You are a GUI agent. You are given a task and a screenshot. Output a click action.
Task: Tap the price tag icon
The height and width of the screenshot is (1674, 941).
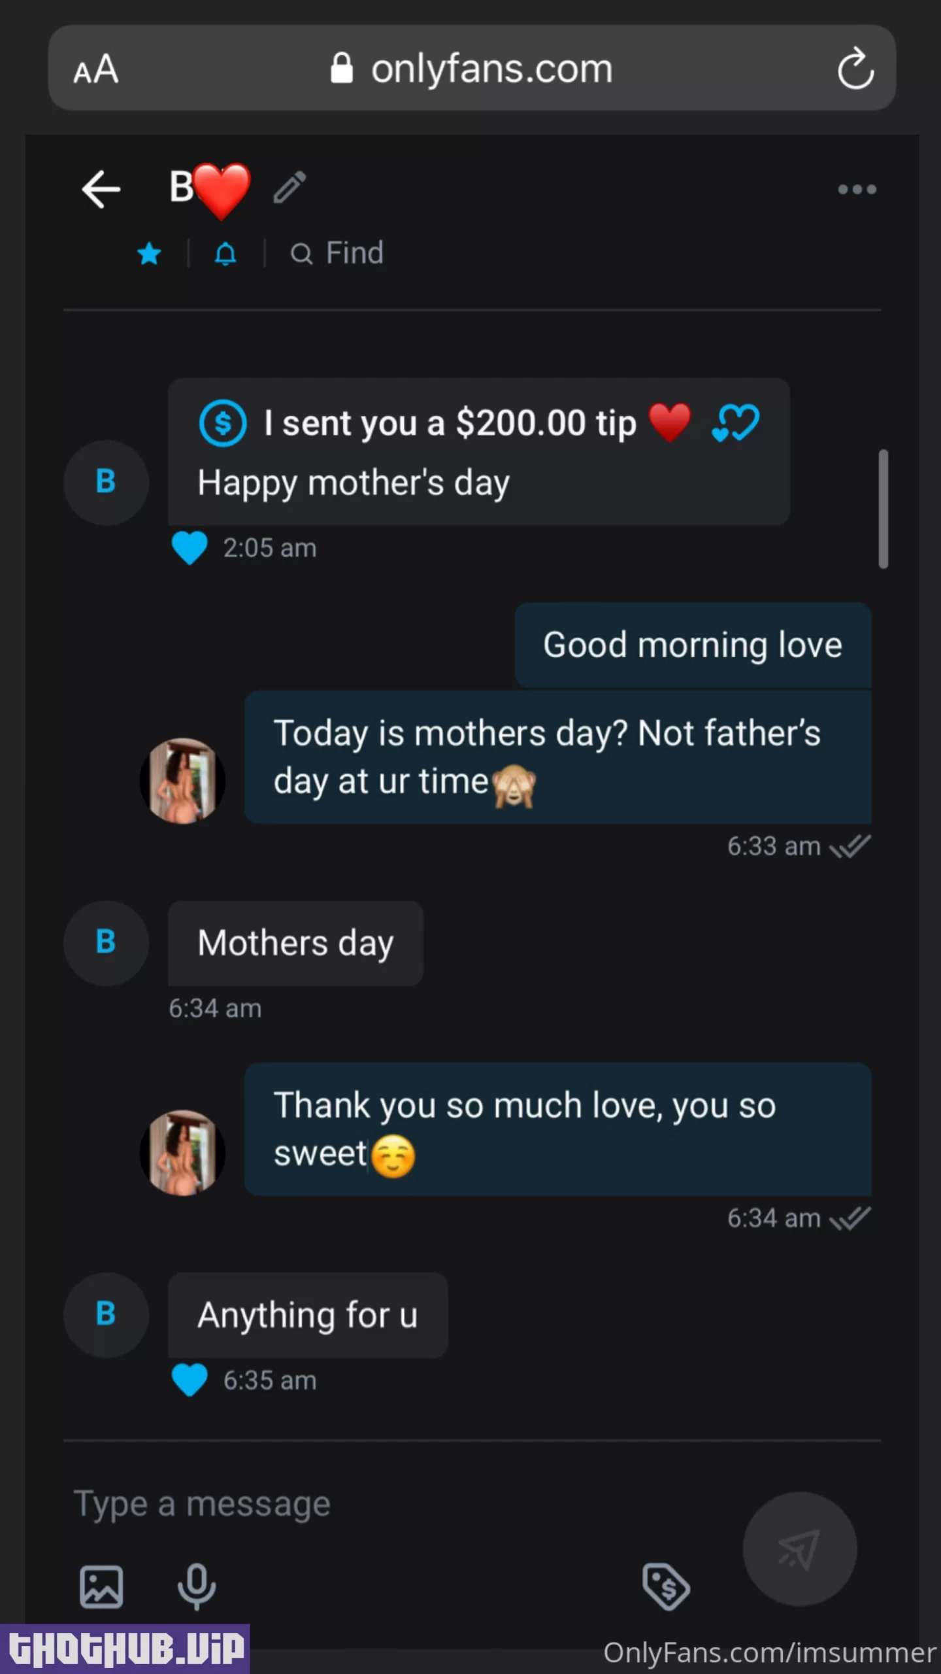(x=666, y=1586)
